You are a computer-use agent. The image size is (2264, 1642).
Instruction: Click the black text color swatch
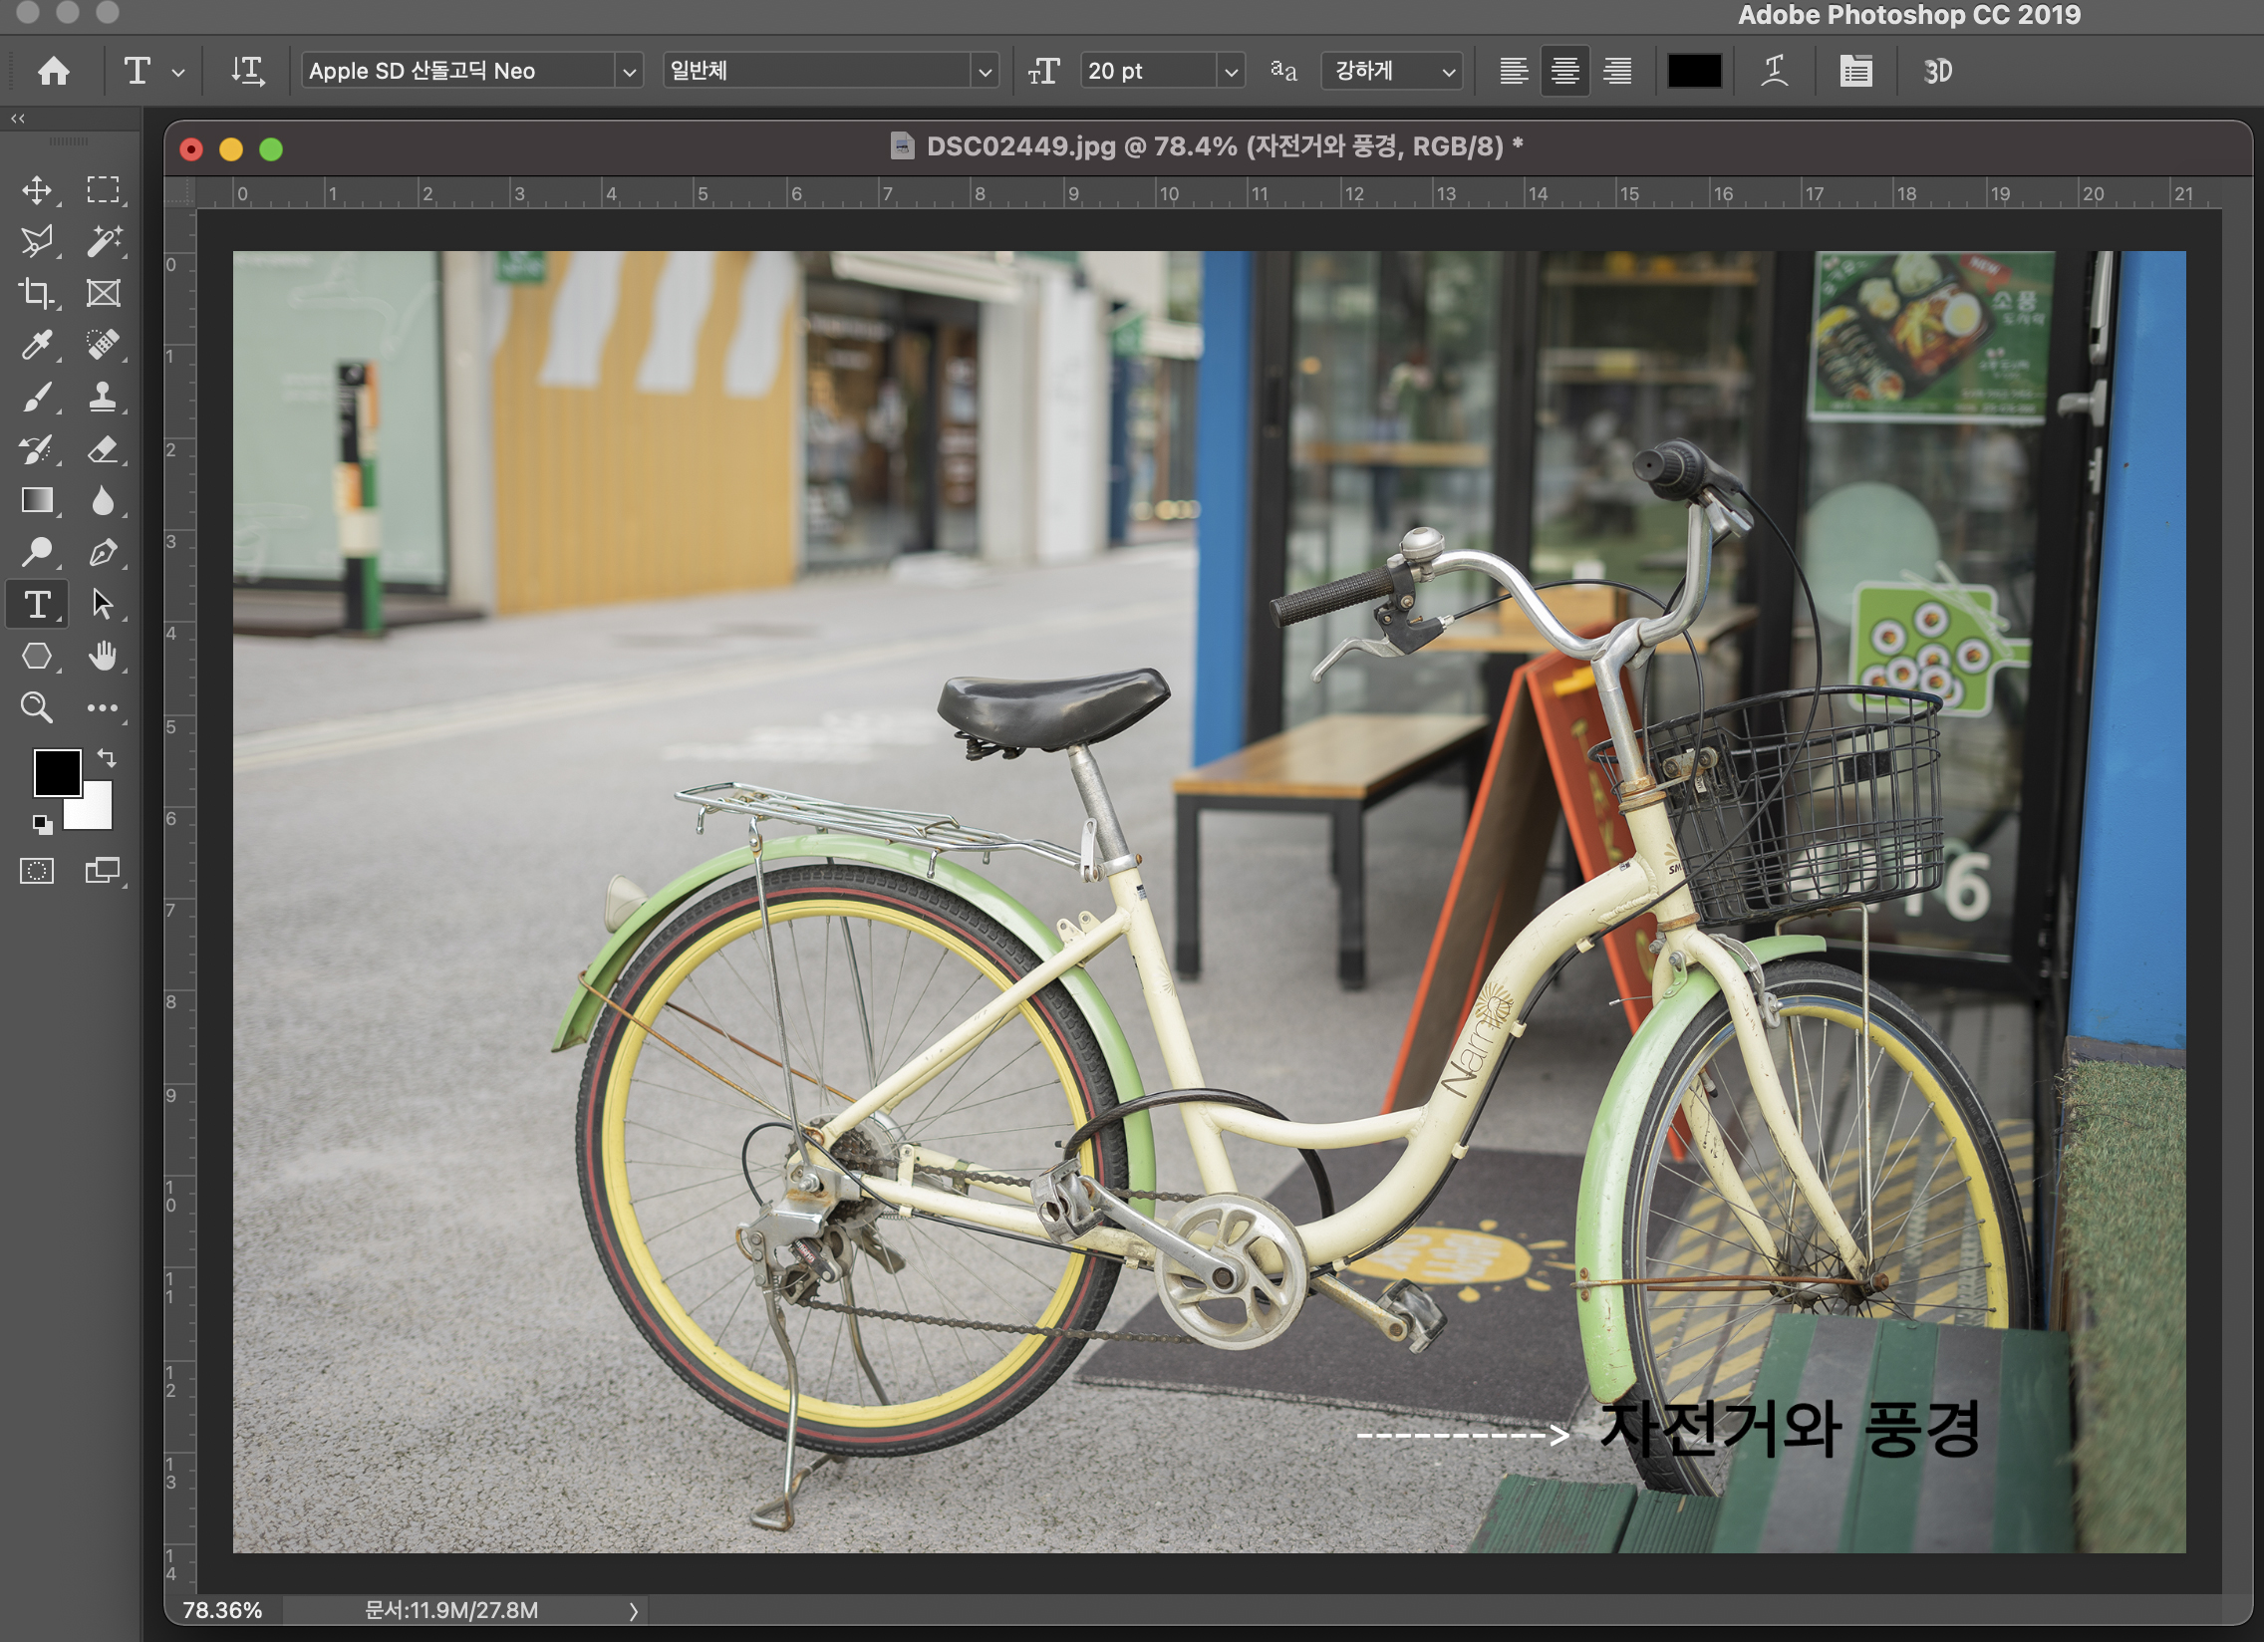point(1694,71)
